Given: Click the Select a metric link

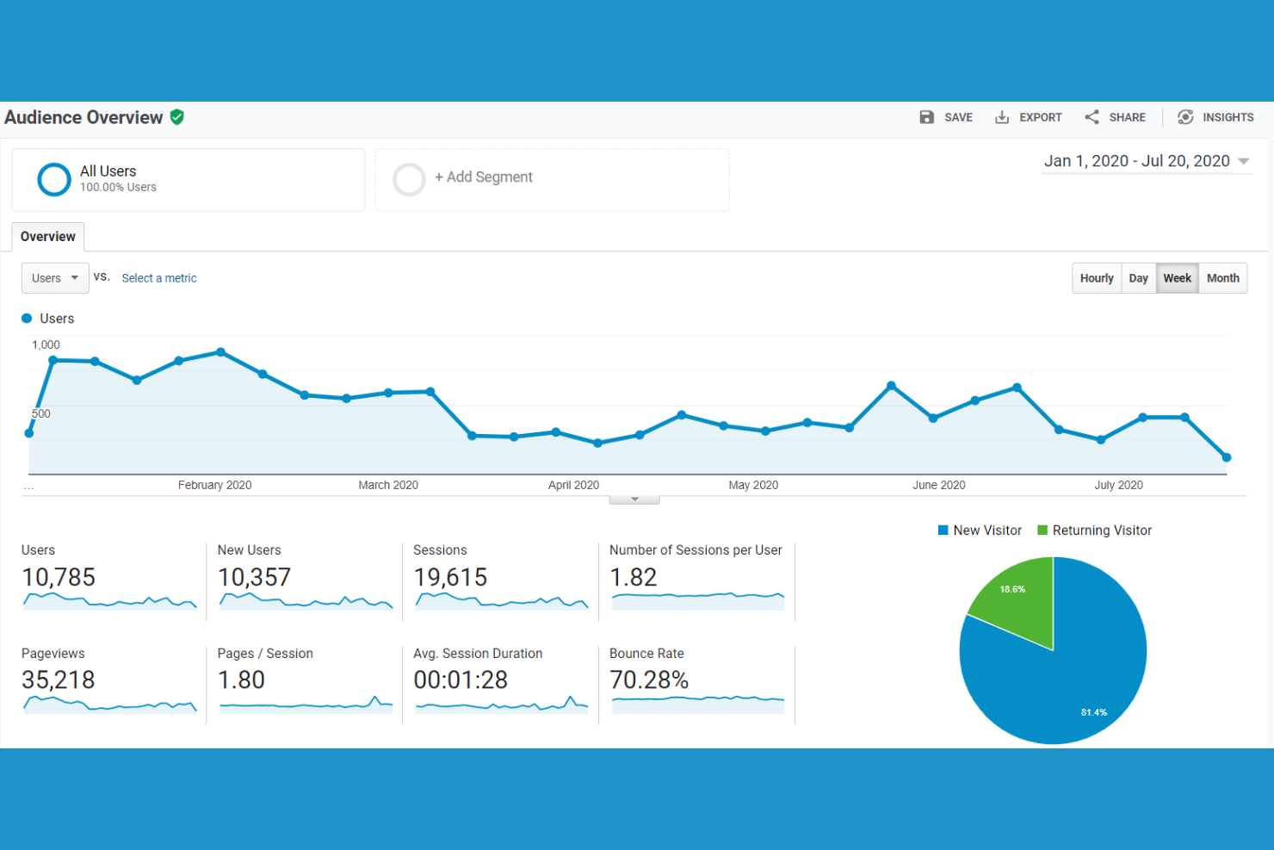Looking at the screenshot, I should click(158, 277).
